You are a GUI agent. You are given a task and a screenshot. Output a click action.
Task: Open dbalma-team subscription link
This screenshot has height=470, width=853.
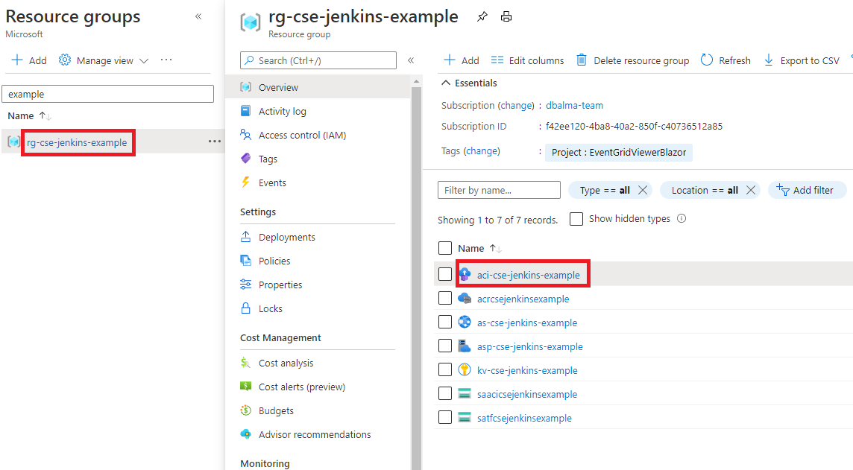[574, 106]
